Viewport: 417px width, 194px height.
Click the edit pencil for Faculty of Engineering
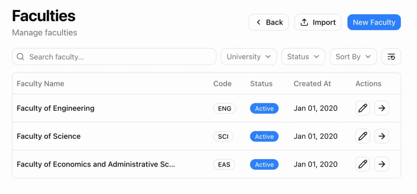[363, 108]
